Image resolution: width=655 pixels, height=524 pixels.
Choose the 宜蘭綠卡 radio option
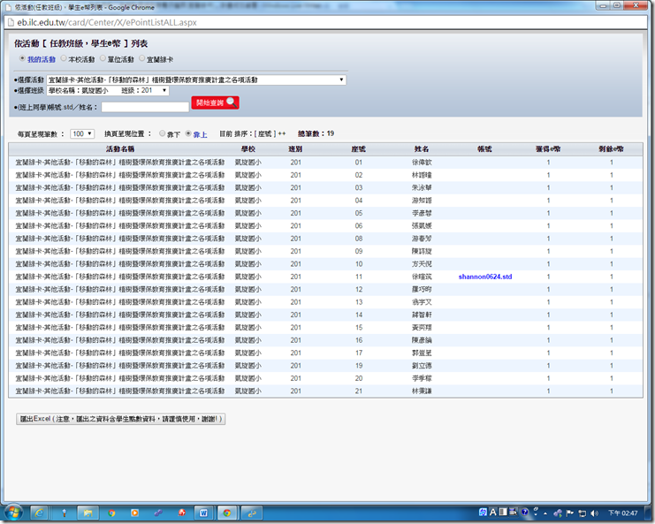141,59
